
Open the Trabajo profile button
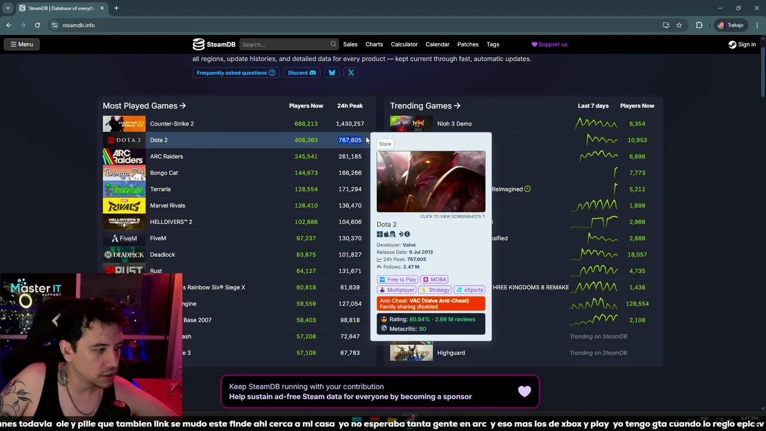point(730,25)
